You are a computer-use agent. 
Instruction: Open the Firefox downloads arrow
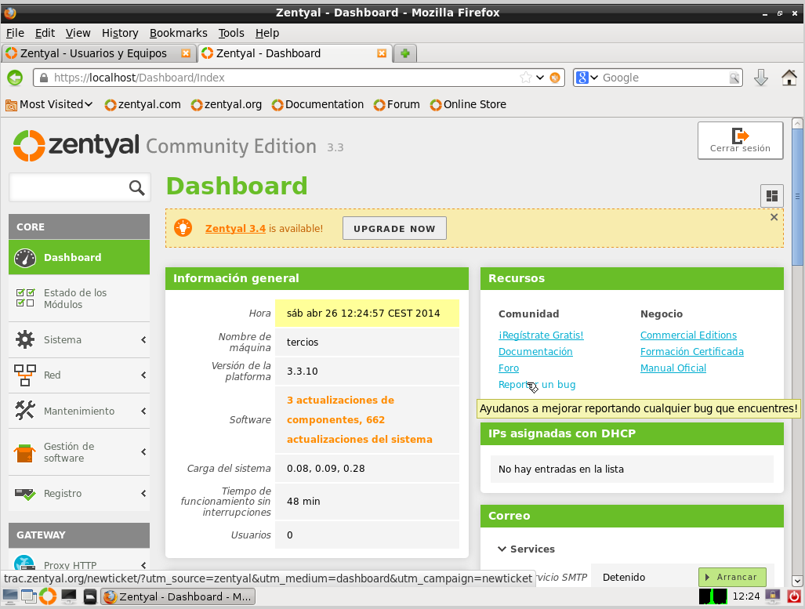(x=761, y=78)
